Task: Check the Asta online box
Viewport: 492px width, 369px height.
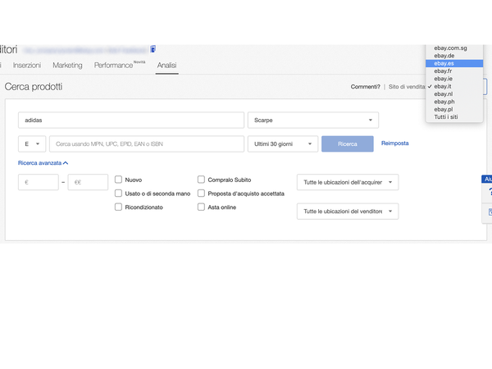Action: 201,207
